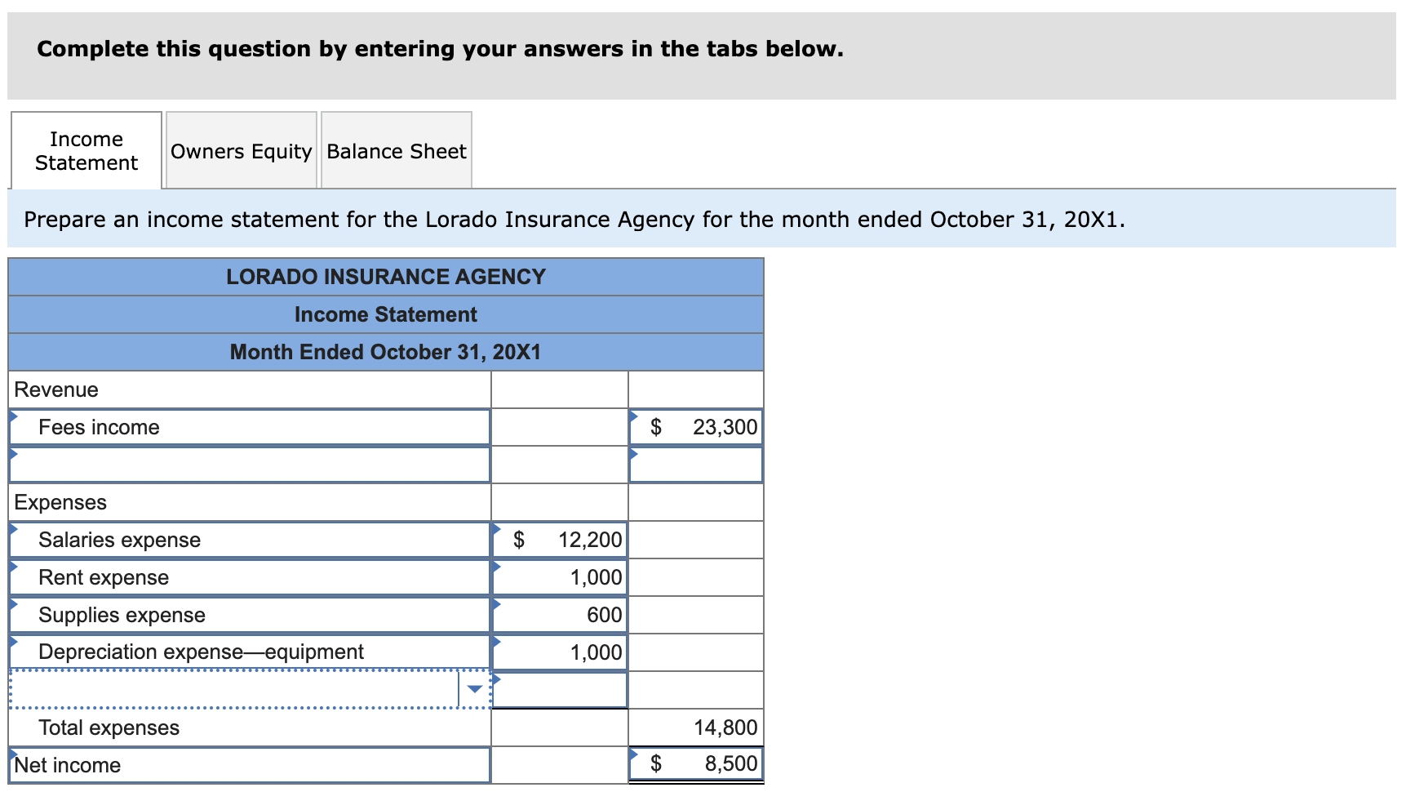Screen dimensions: 1406x792
Task: Click the blue flag marker on Fees income cell
Action: (13, 415)
